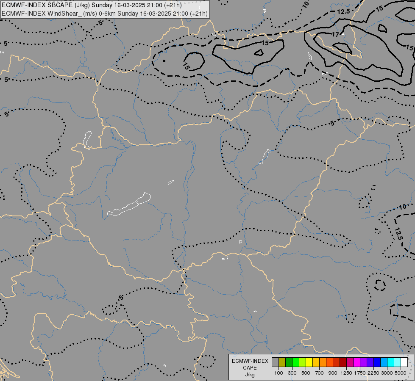Select the violet swatch after the 1750 tick

tap(364, 362)
